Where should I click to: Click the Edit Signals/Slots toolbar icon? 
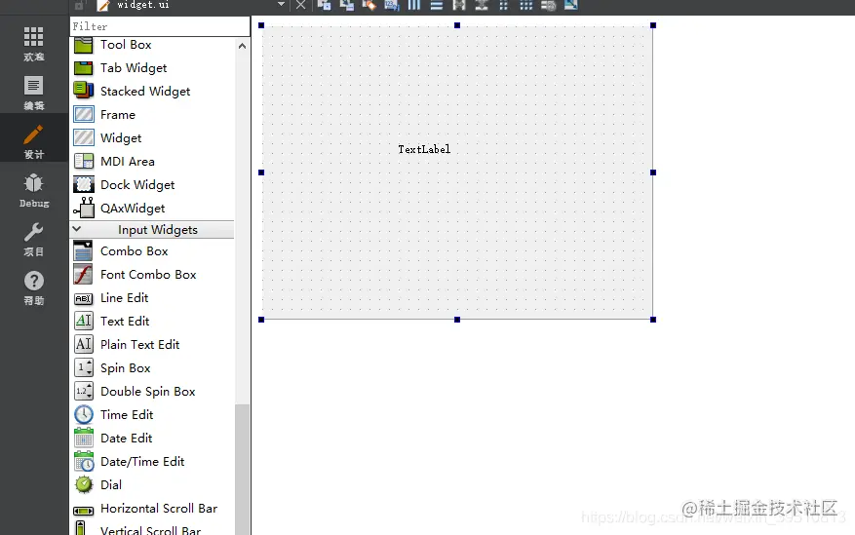click(x=347, y=5)
